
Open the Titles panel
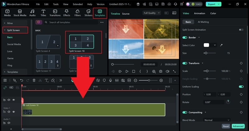pos(43,13)
